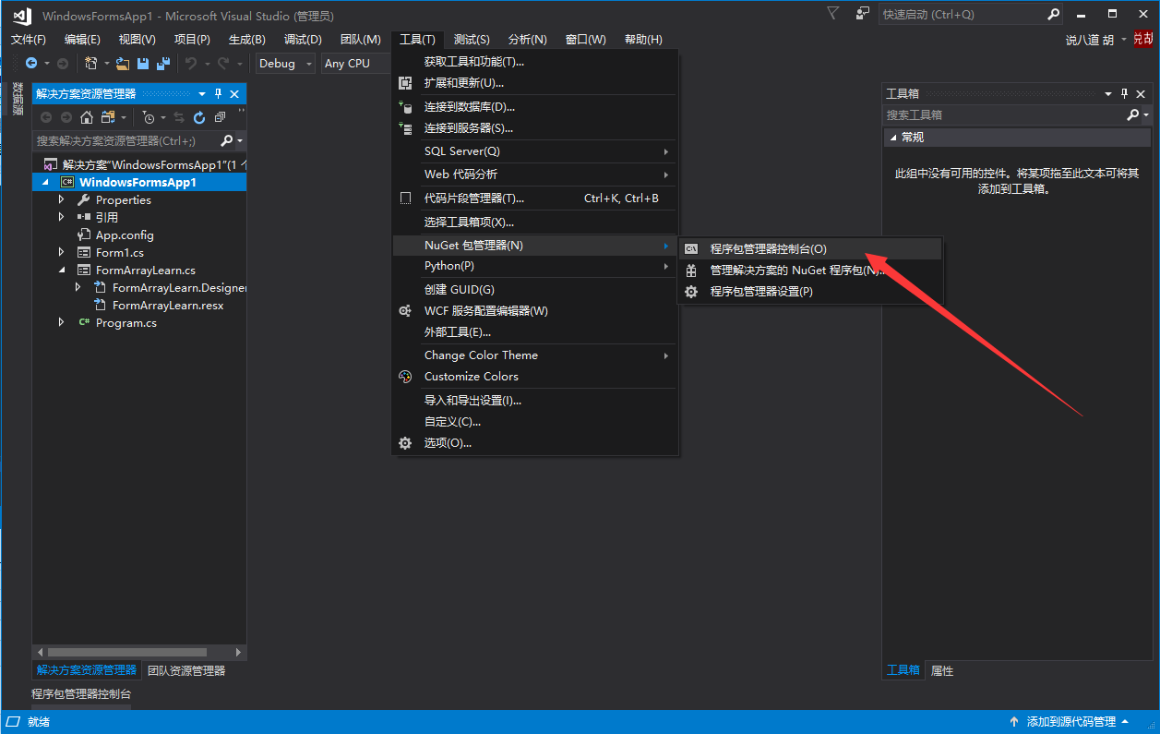
Task: Select Program.cs in the solution tree
Action: [126, 323]
